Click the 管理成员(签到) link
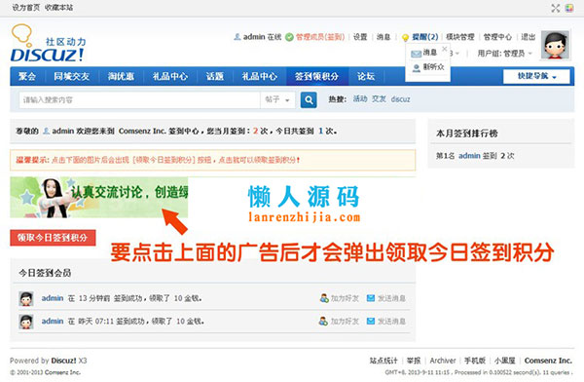The image size is (584, 382). tap(320, 37)
